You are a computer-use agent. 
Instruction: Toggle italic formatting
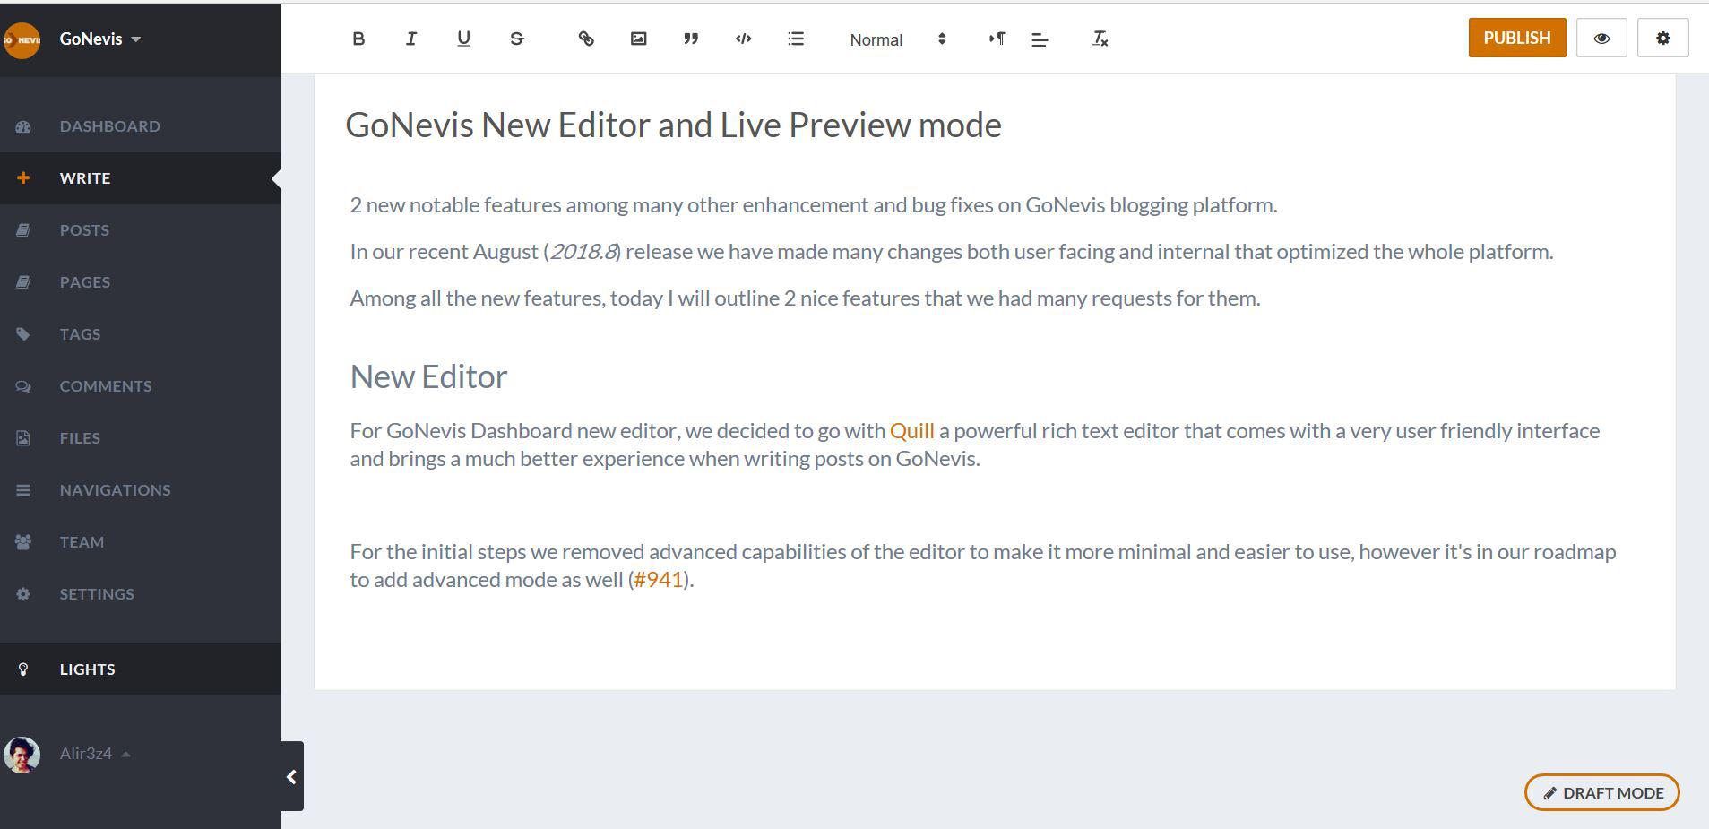(x=411, y=39)
